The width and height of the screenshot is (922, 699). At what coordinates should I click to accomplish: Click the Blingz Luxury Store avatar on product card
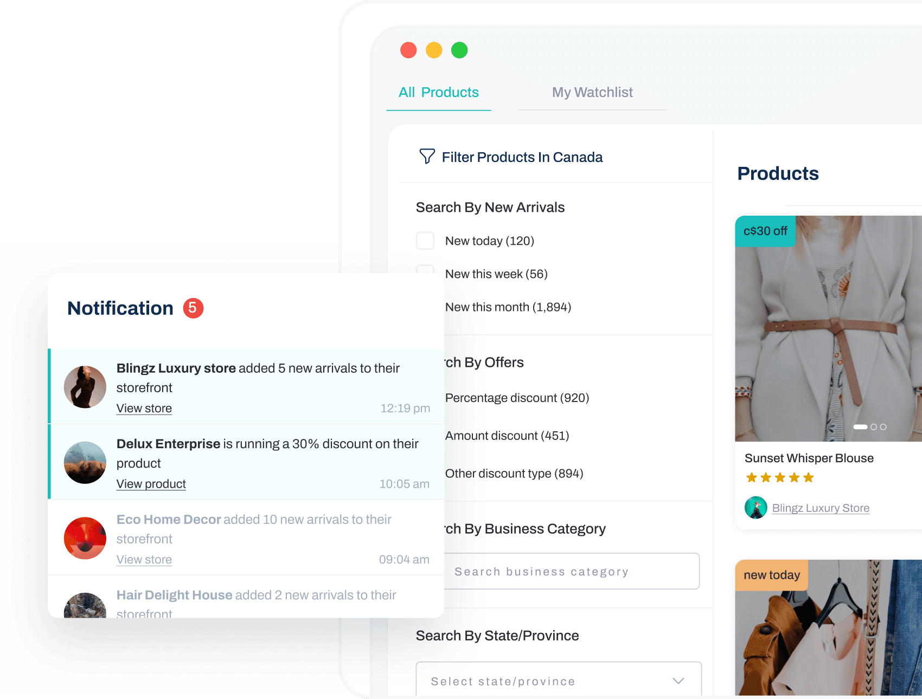756,508
